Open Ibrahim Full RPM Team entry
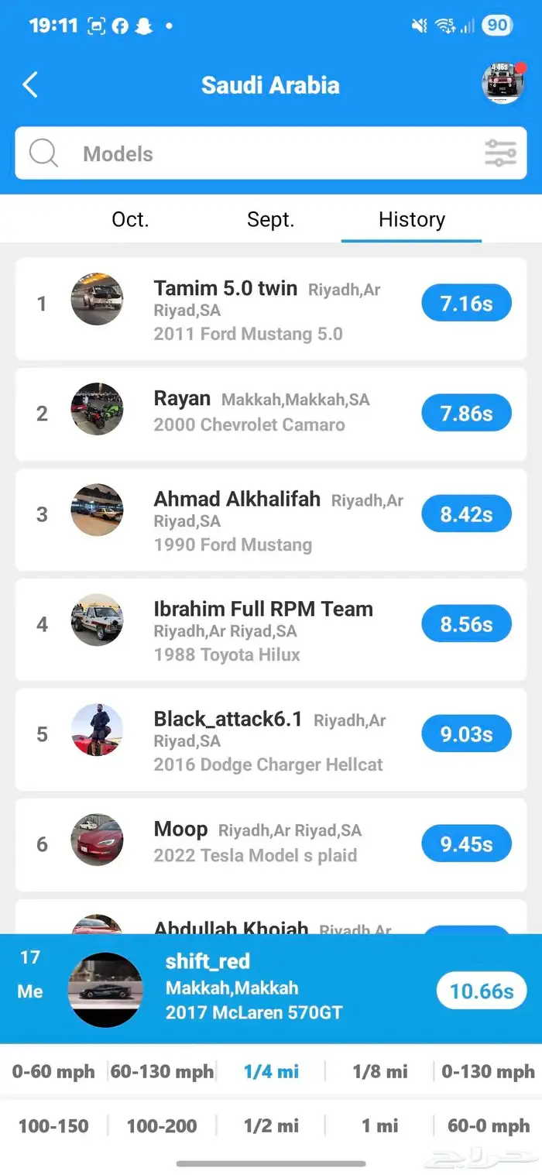 263,625
